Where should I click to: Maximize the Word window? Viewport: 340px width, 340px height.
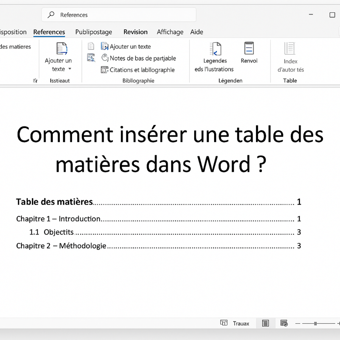point(332,15)
